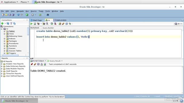Open the Applications menu in top bar
Viewport: 184px width, 103px height.
pyautogui.click(x=11, y=2)
